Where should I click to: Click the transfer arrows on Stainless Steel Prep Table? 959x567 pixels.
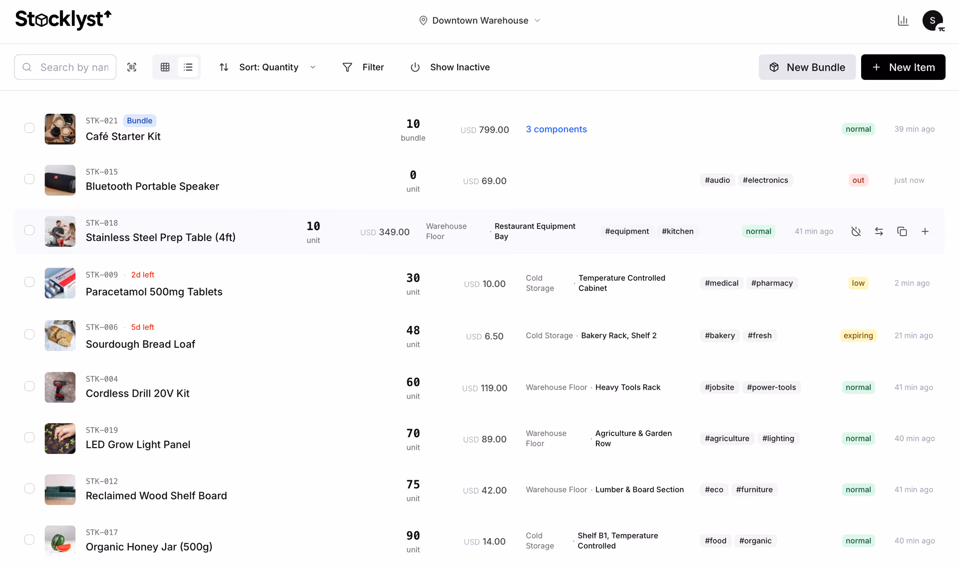tap(879, 231)
